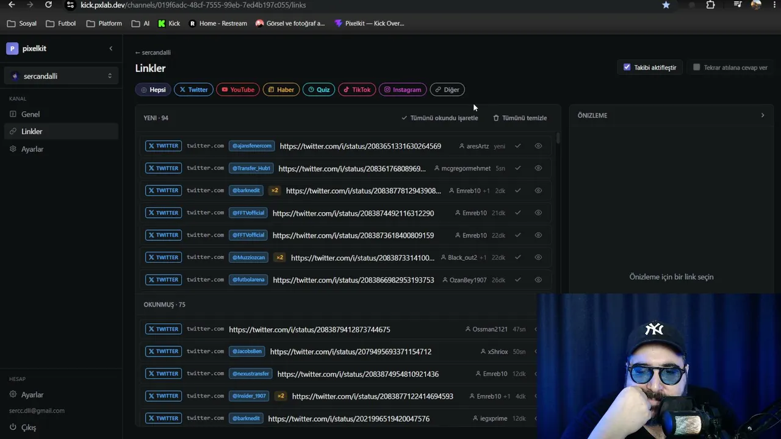Open Ayarlar under the Hesap section
Image resolution: width=781 pixels, height=439 pixels.
61,394
